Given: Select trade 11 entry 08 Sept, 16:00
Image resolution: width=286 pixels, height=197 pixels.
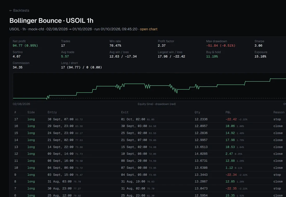Looking at the screenshot, I should click(61, 161).
